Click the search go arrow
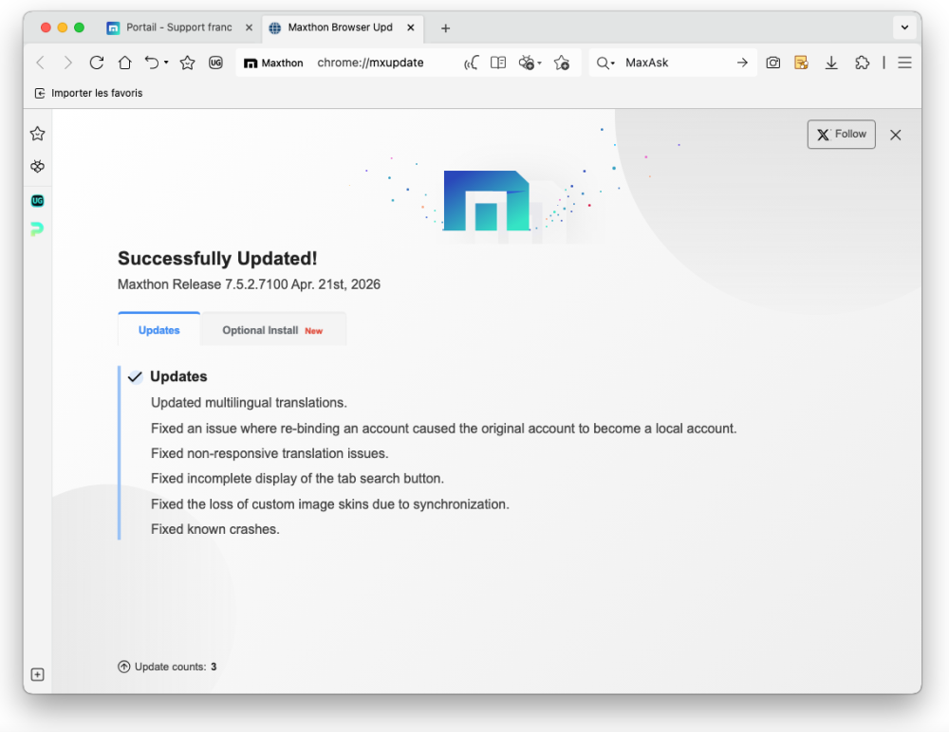 coord(743,63)
